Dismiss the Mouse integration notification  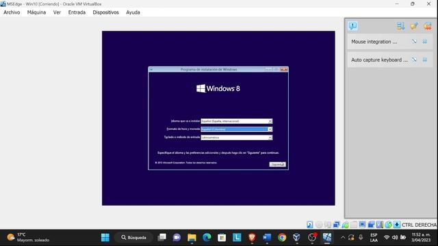pos(425,42)
